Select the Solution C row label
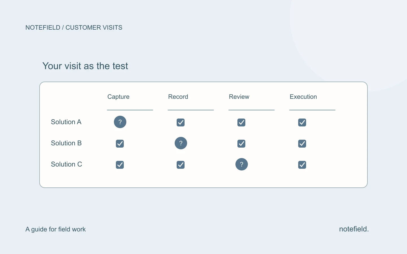The width and height of the screenshot is (407, 254). 66,164
